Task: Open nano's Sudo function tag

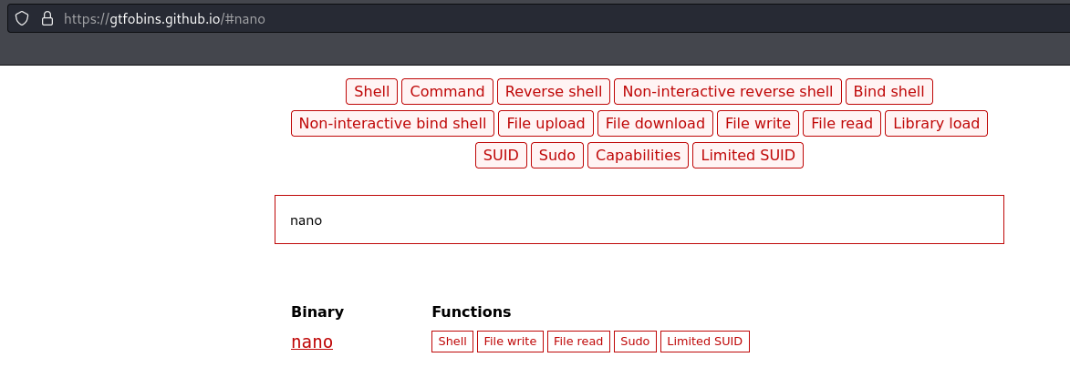Action: click(x=635, y=342)
